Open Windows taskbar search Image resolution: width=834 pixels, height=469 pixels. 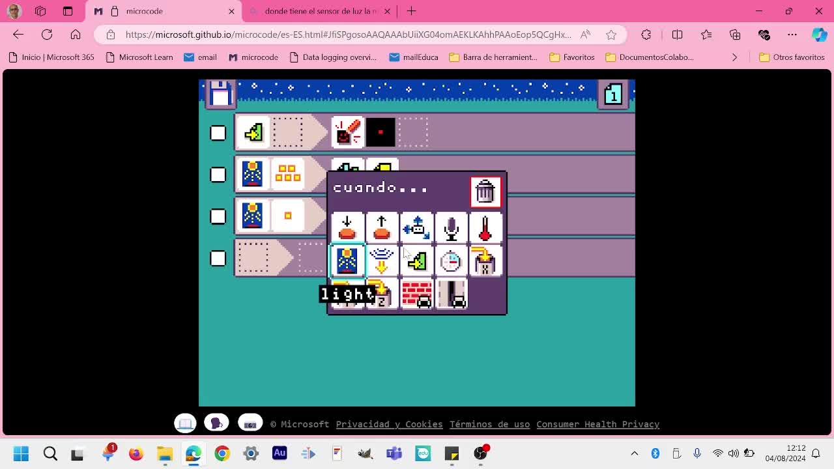(x=50, y=453)
